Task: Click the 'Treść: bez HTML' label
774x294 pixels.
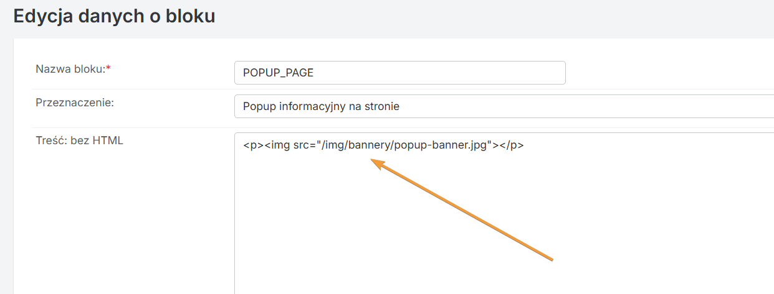Action: coord(80,140)
